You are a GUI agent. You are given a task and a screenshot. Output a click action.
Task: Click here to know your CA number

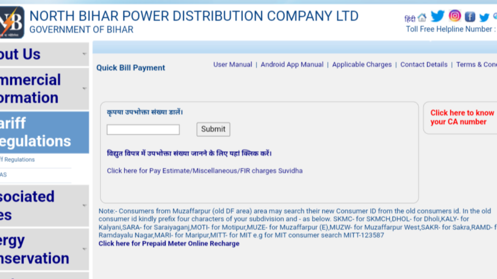[462, 117]
